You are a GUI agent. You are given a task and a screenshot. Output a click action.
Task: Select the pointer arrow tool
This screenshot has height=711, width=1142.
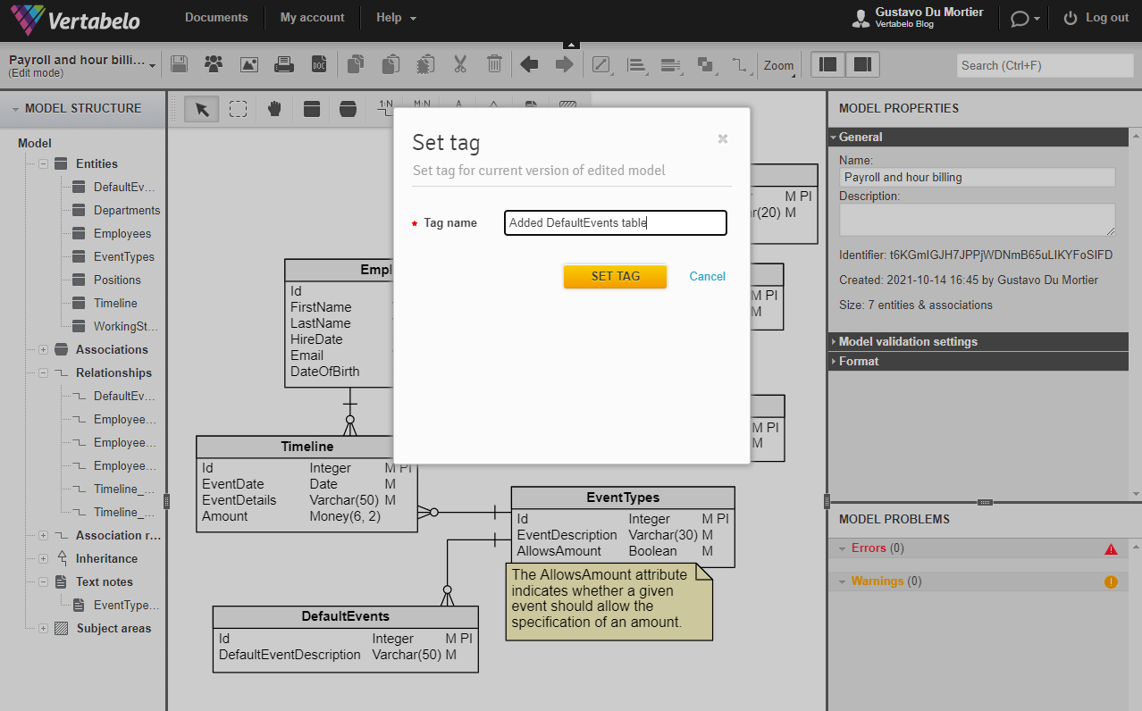(x=202, y=109)
